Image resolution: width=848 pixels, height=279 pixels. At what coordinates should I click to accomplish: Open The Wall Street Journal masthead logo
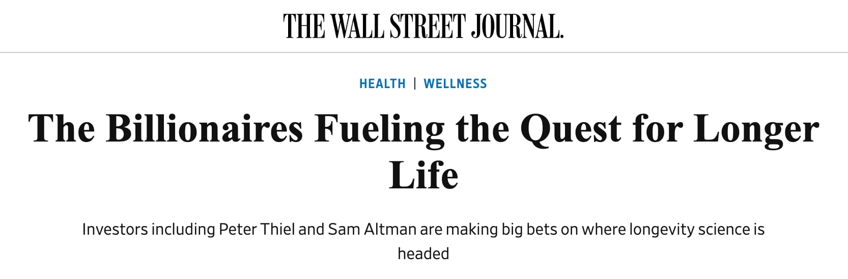(423, 26)
